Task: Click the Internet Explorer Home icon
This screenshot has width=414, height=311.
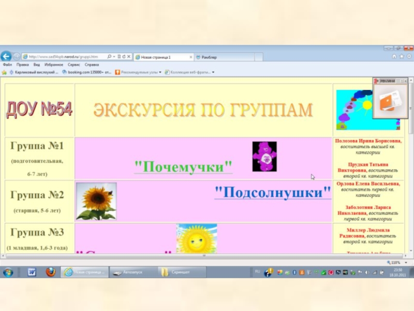Action: click(x=394, y=56)
